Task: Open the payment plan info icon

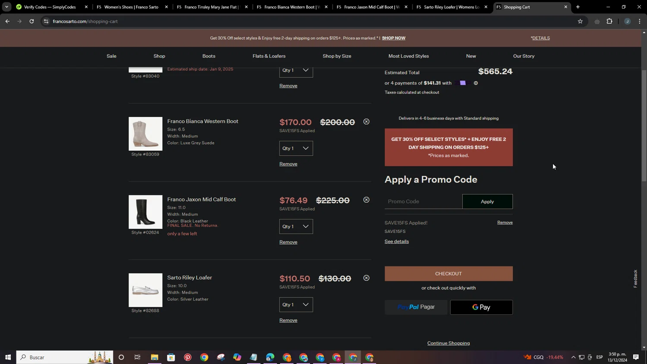Action: point(476,83)
